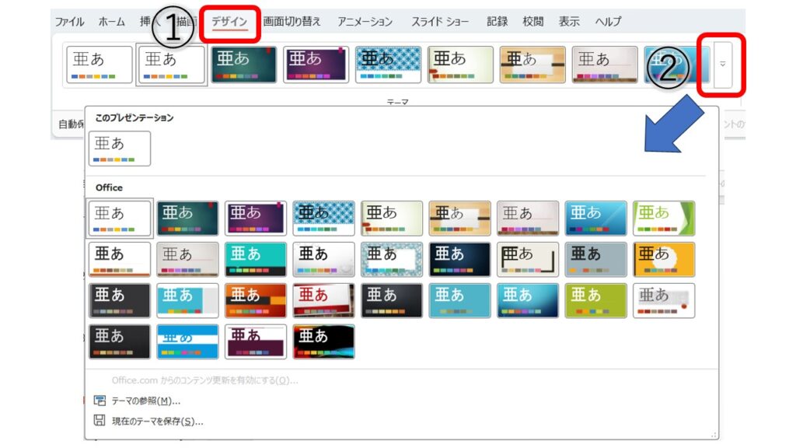The width and height of the screenshot is (796, 448).
Task: Apply the pale green red-ribbon theme in the Office section
Action: (x=392, y=219)
